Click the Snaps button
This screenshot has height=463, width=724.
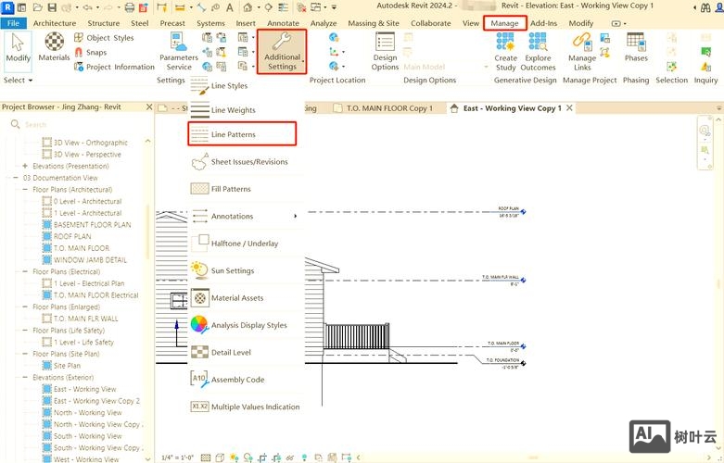(x=96, y=53)
